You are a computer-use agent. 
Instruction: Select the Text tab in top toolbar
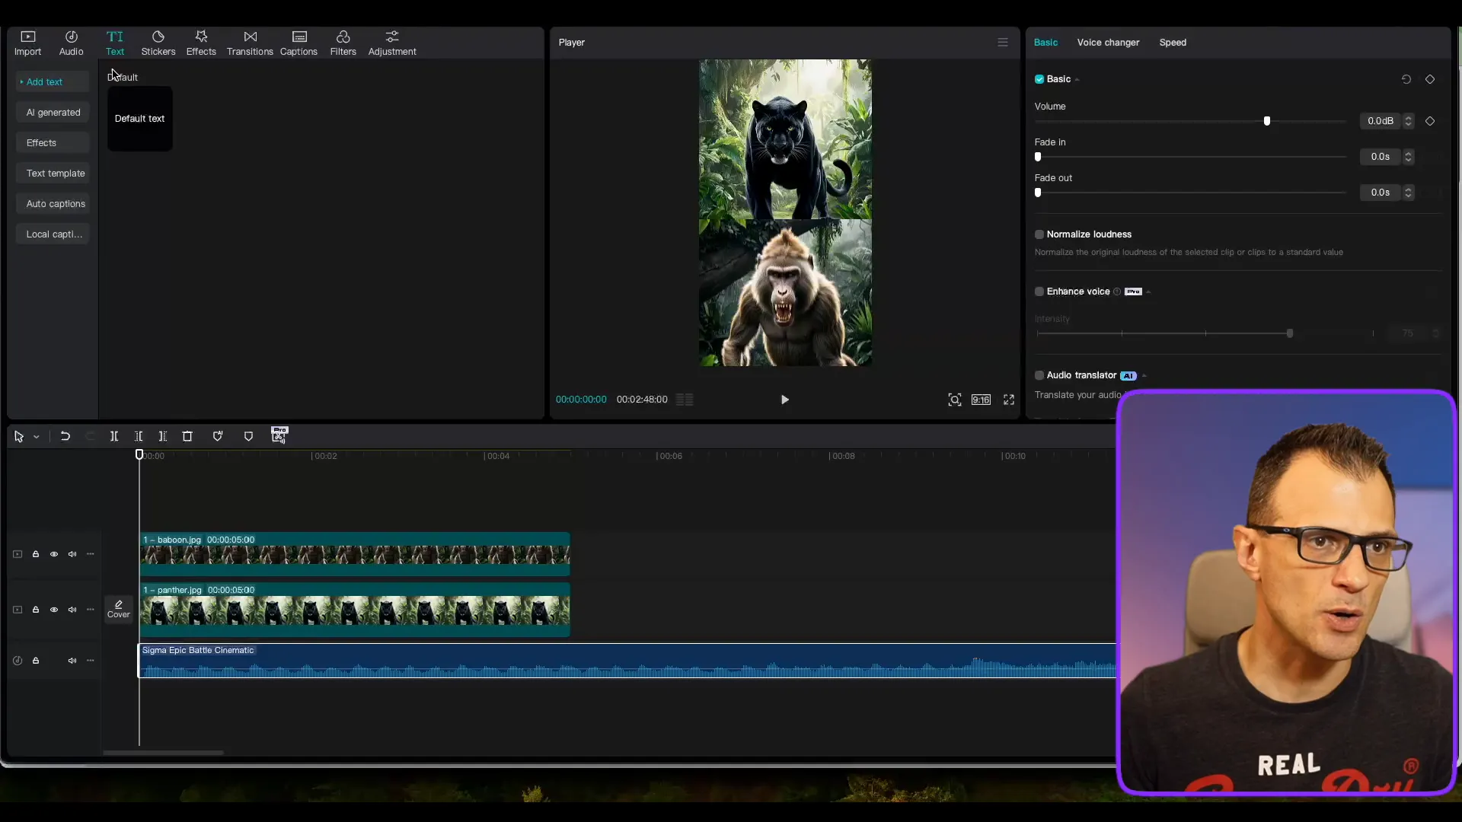coord(115,43)
